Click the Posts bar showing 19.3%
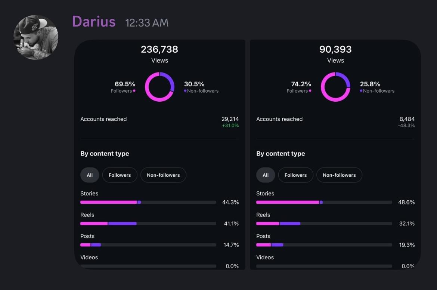The width and height of the screenshot is (437, 290). coord(324,245)
